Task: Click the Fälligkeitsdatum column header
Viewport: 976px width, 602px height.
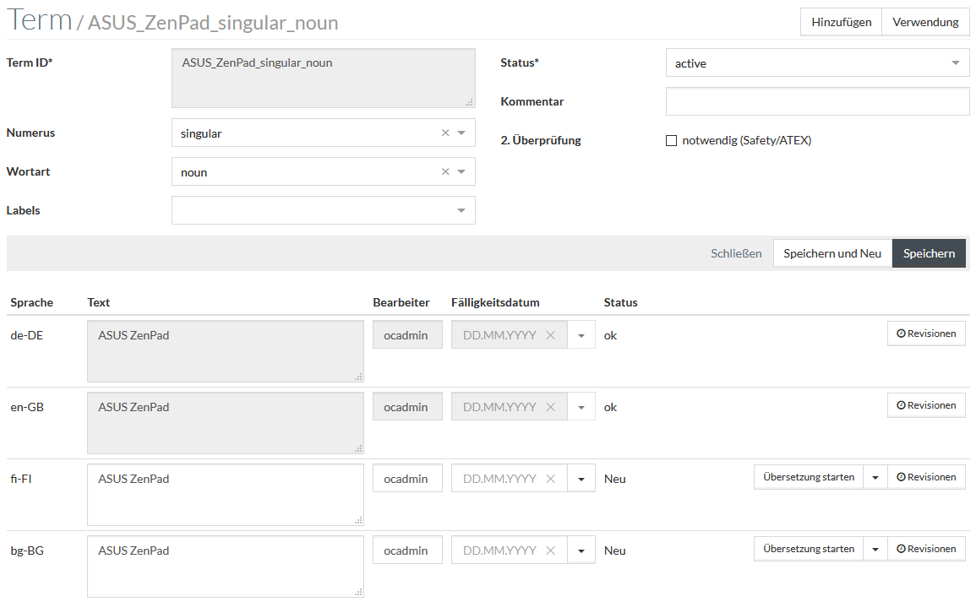Action: tap(495, 303)
